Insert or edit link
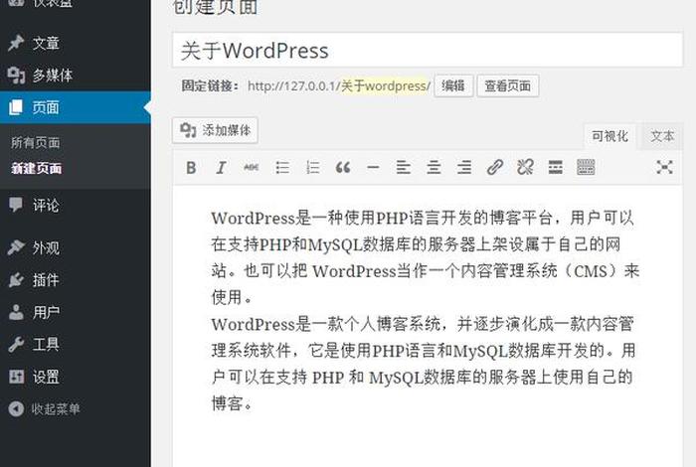Image resolution: width=696 pixels, height=467 pixels. click(494, 168)
